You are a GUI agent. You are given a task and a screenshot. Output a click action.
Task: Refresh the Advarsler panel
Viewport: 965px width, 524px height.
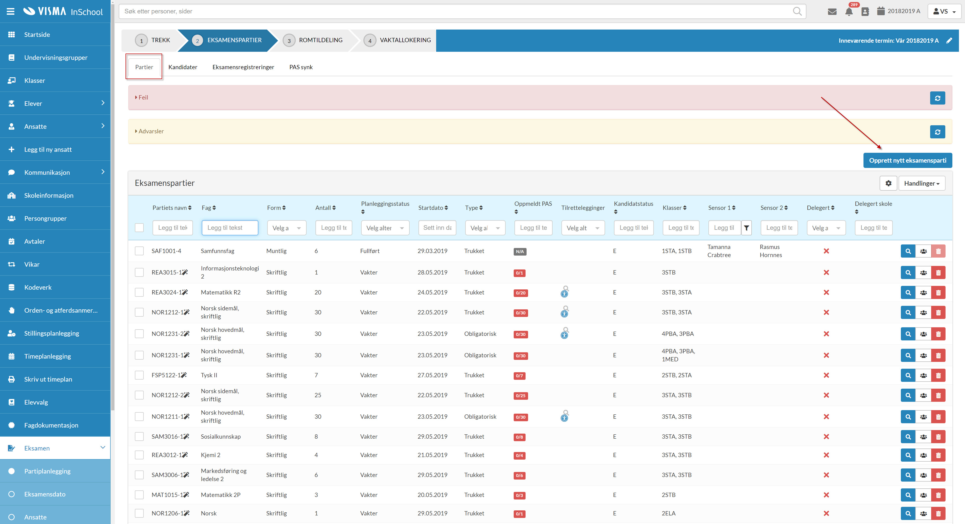pyautogui.click(x=937, y=132)
